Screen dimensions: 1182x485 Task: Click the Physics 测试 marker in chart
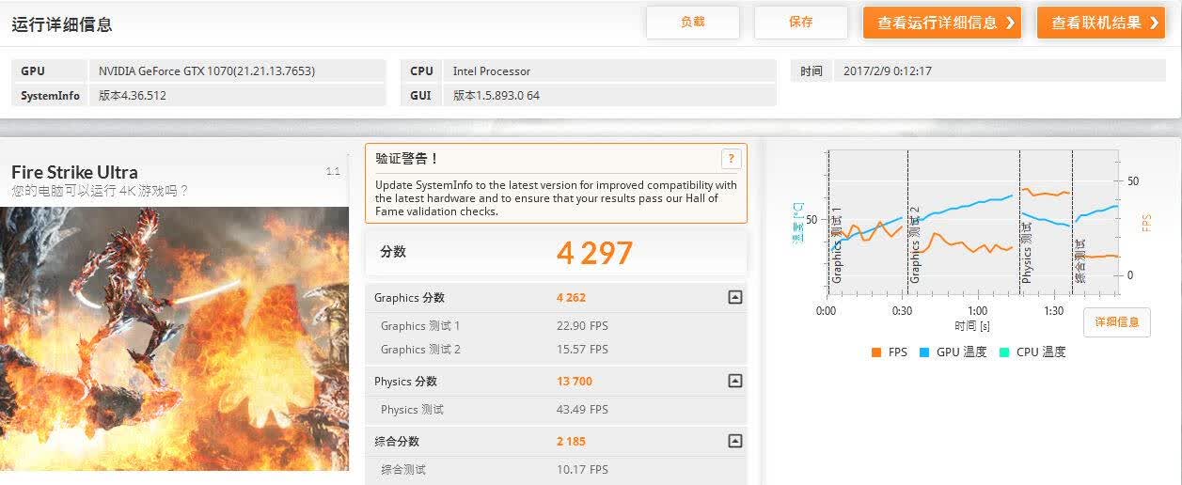[x=1026, y=252]
